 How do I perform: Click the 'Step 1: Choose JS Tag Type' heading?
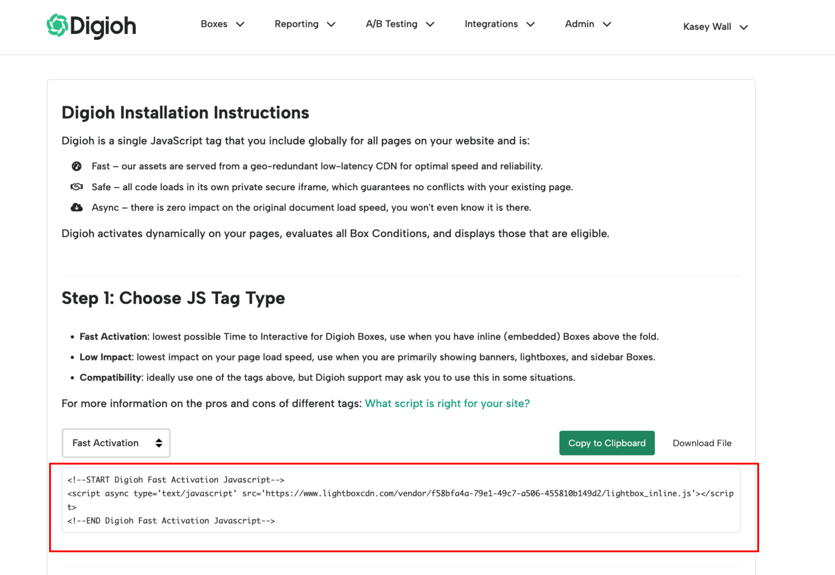click(x=173, y=298)
